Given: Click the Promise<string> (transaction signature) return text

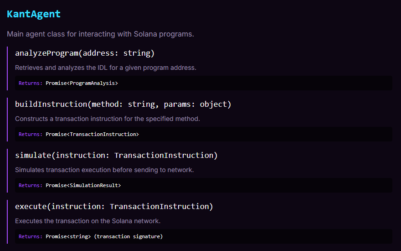Looking at the screenshot, I should (x=104, y=236).
